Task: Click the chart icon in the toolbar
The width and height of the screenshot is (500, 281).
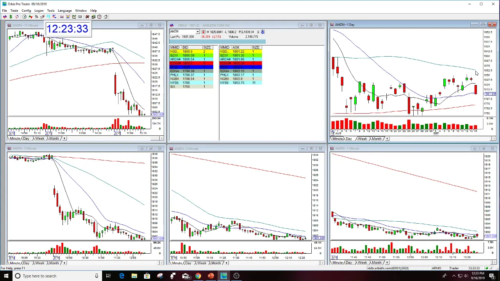Action: [x=62, y=17]
